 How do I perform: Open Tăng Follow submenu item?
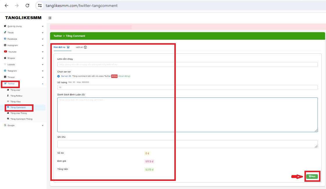16,96
